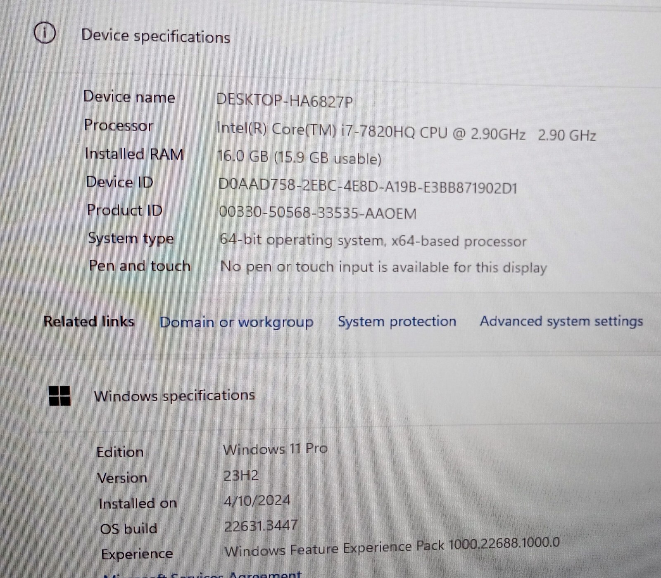Select the No pen or touch input text
661x578 pixels.
click(384, 267)
